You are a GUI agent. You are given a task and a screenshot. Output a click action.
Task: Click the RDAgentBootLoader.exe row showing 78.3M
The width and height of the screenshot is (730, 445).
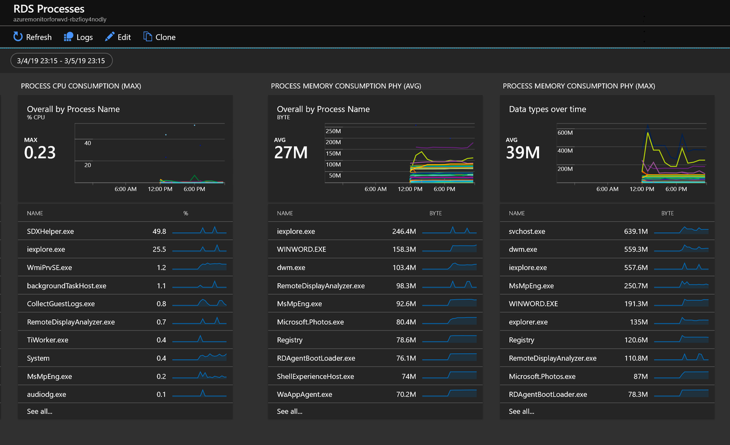point(607,395)
